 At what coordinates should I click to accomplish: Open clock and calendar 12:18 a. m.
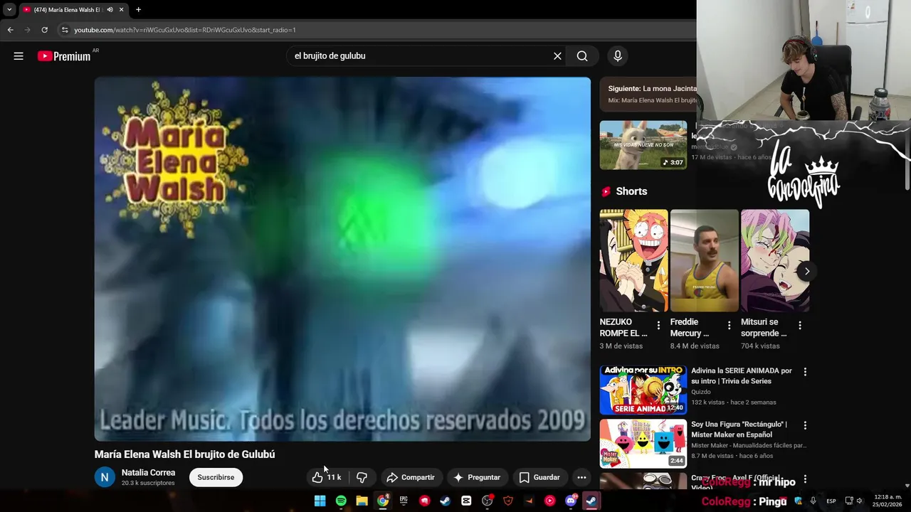point(888,501)
